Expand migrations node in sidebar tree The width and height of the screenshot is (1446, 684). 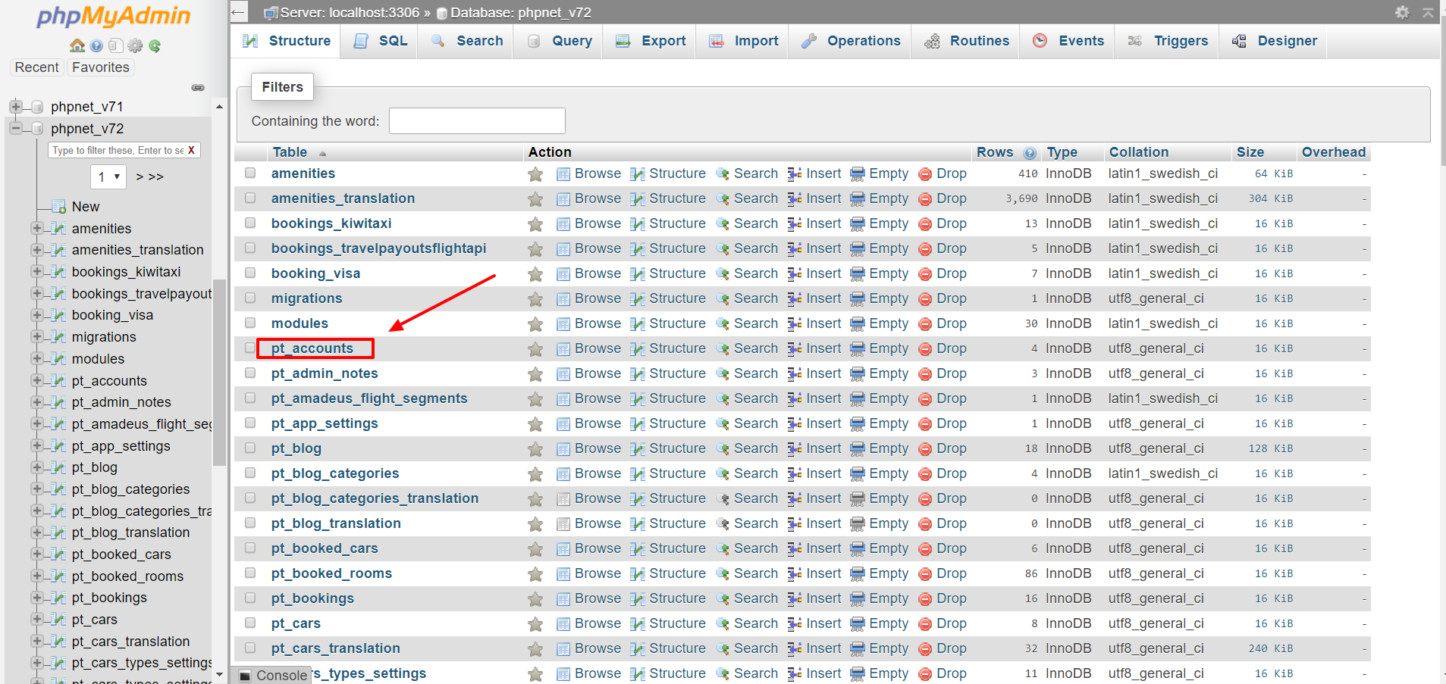click(36, 336)
